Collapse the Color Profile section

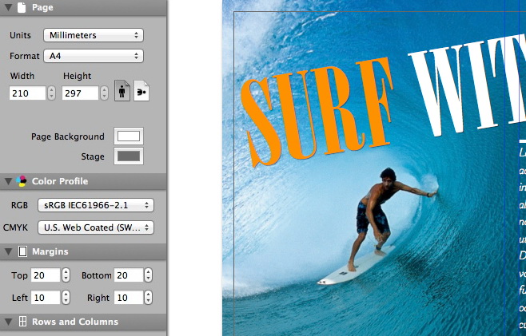(x=8, y=181)
